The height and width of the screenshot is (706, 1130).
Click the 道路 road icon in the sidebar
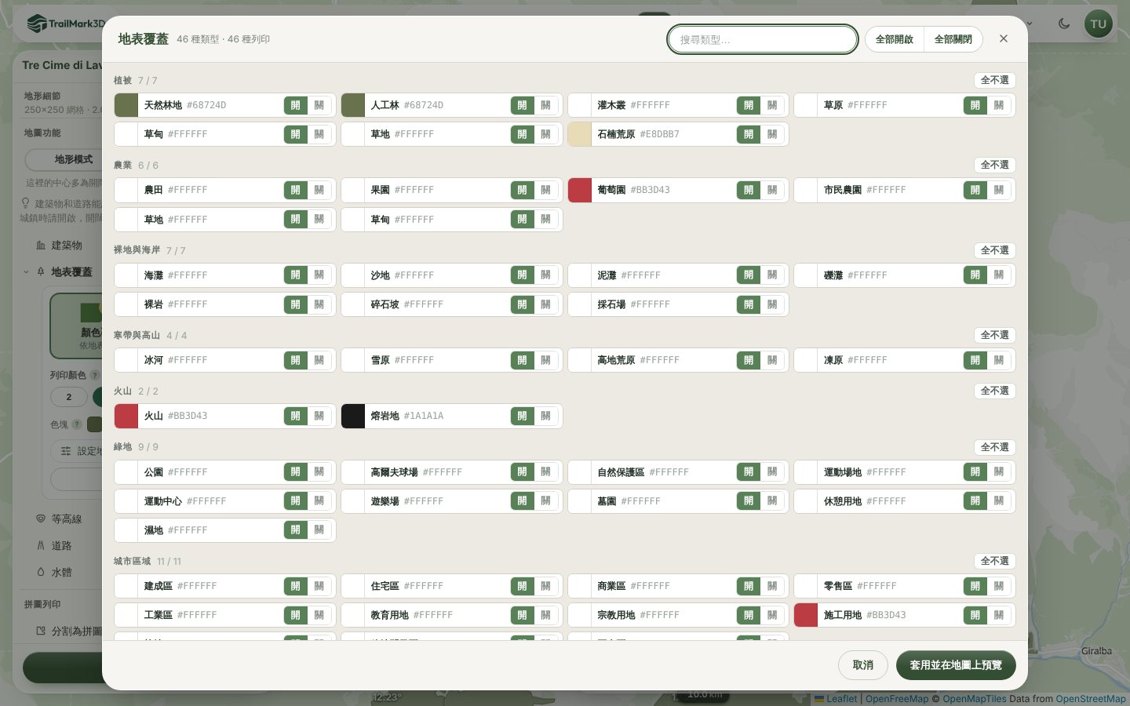(x=41, y=545)
